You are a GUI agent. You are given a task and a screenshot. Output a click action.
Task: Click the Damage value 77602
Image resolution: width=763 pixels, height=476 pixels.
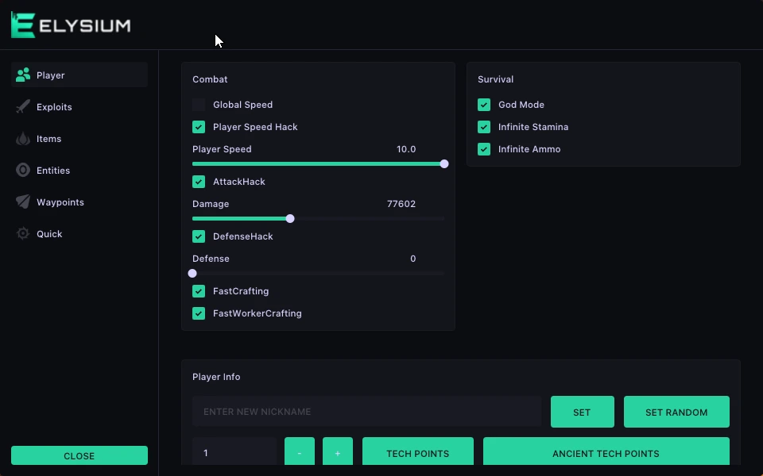pyautogui.click(x=401, y=204)
